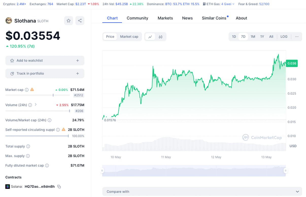
Task: Switch to line chart view
Action: [x=150, y=37]
